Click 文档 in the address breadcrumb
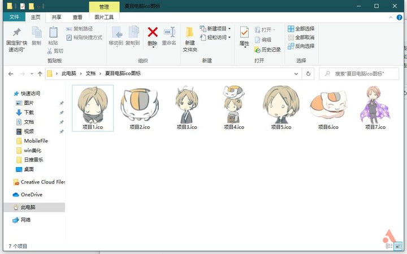Screen dimensions: 407x254 [90, 73]
